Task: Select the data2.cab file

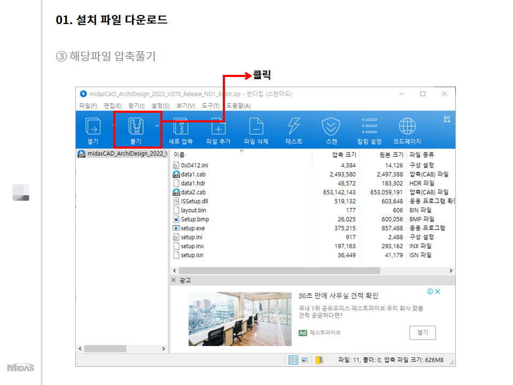Action: click(193, 192)
